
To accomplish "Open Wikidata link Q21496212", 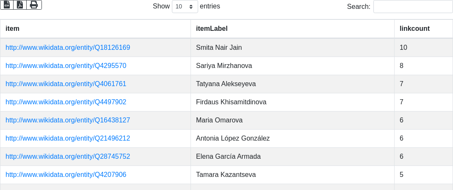I will pos(68,138).
